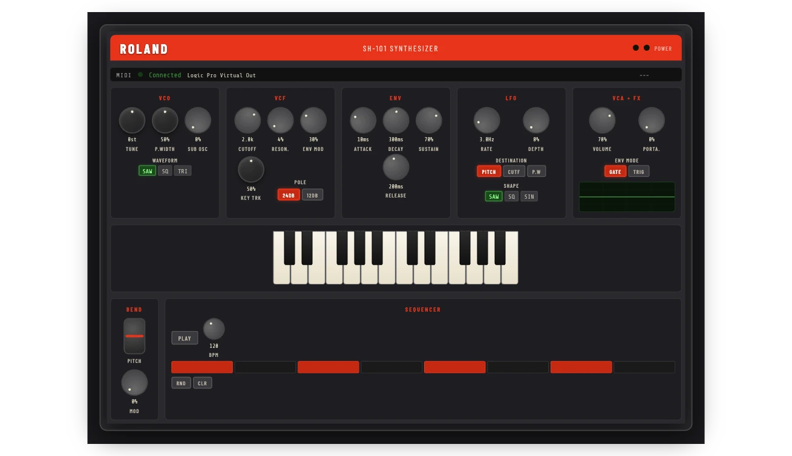
Task: Switch the filter pole to 12DB
Action: point(312,195)
